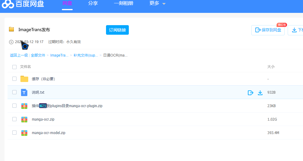Open the 一刻相册 tab
Image resolution: width=303 pixels, height=161 pixels.
click(124, 4)
